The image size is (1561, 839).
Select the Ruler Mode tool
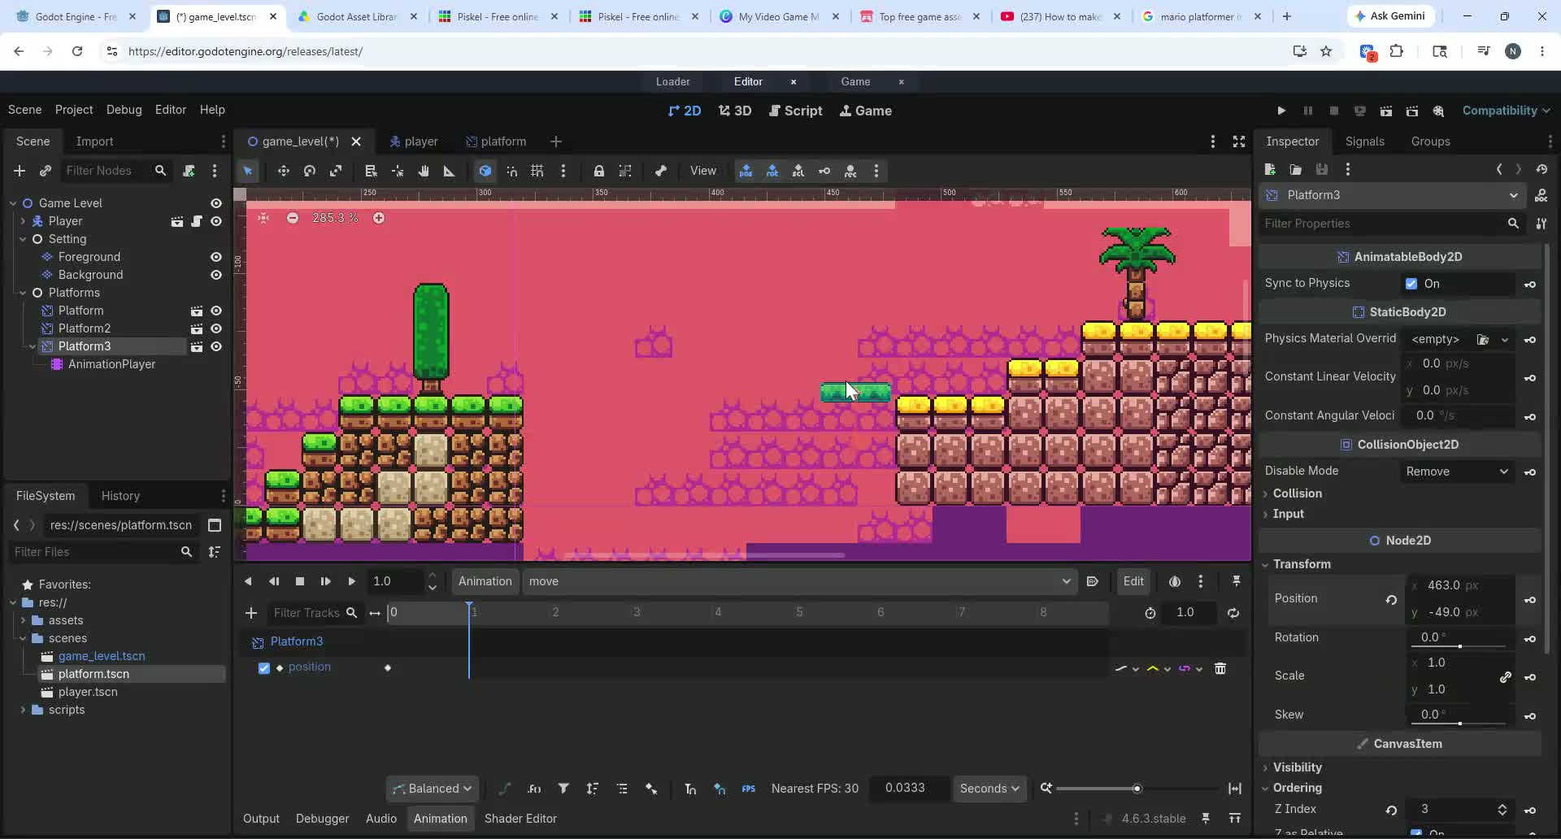pos(449,171)
